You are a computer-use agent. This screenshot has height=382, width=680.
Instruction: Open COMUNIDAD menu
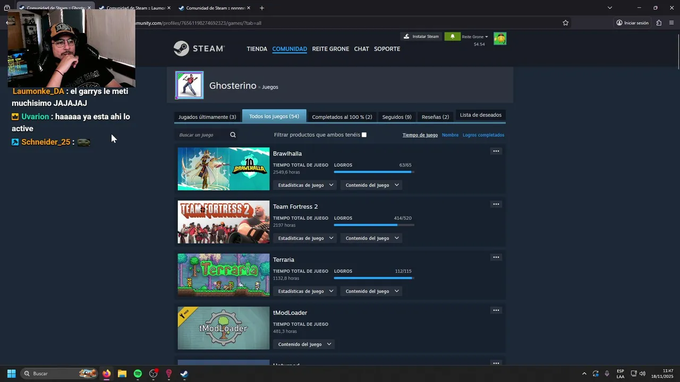[x=290, y=49]
